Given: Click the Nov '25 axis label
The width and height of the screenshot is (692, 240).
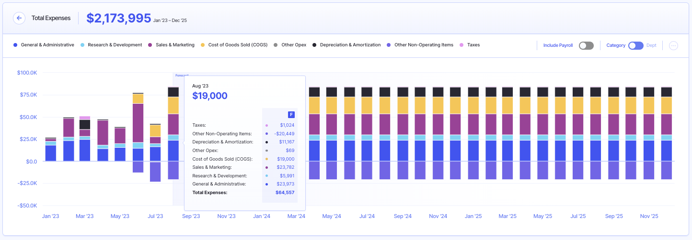Looking at the screenshot, I should tap(648, 216).
